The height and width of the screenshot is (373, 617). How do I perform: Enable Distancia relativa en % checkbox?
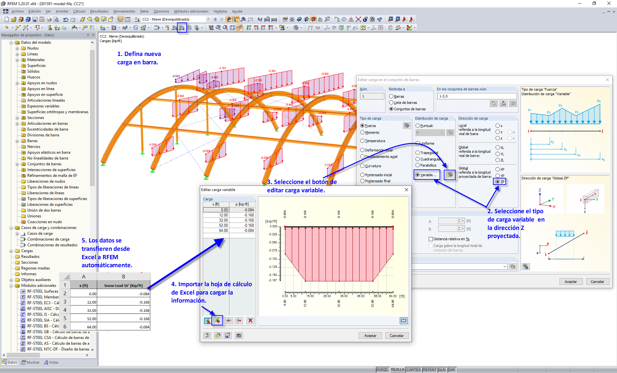pos(431,239)
